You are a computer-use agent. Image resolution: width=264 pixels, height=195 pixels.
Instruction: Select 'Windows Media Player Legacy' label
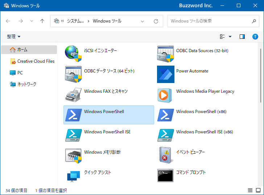[x=205, y=91]
